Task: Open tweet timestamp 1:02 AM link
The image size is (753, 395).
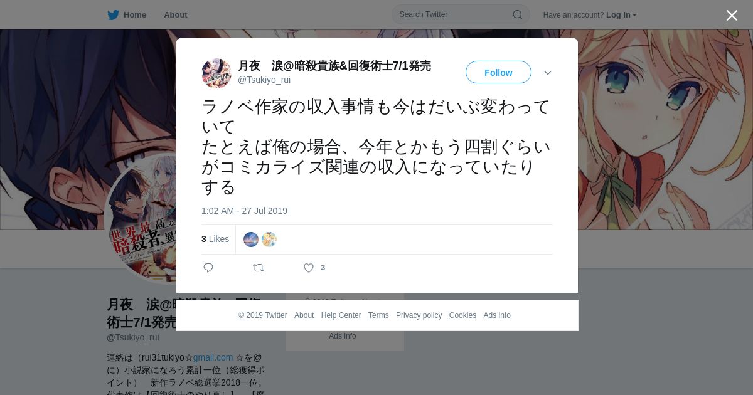Action: [x=244, y=211]
